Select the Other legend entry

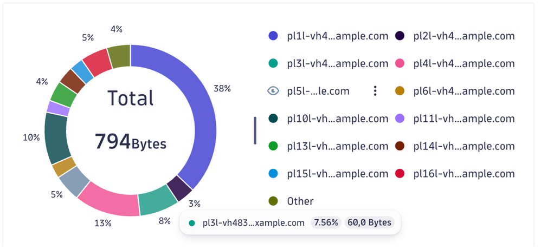pyautogui.click(x=300, y=201)
